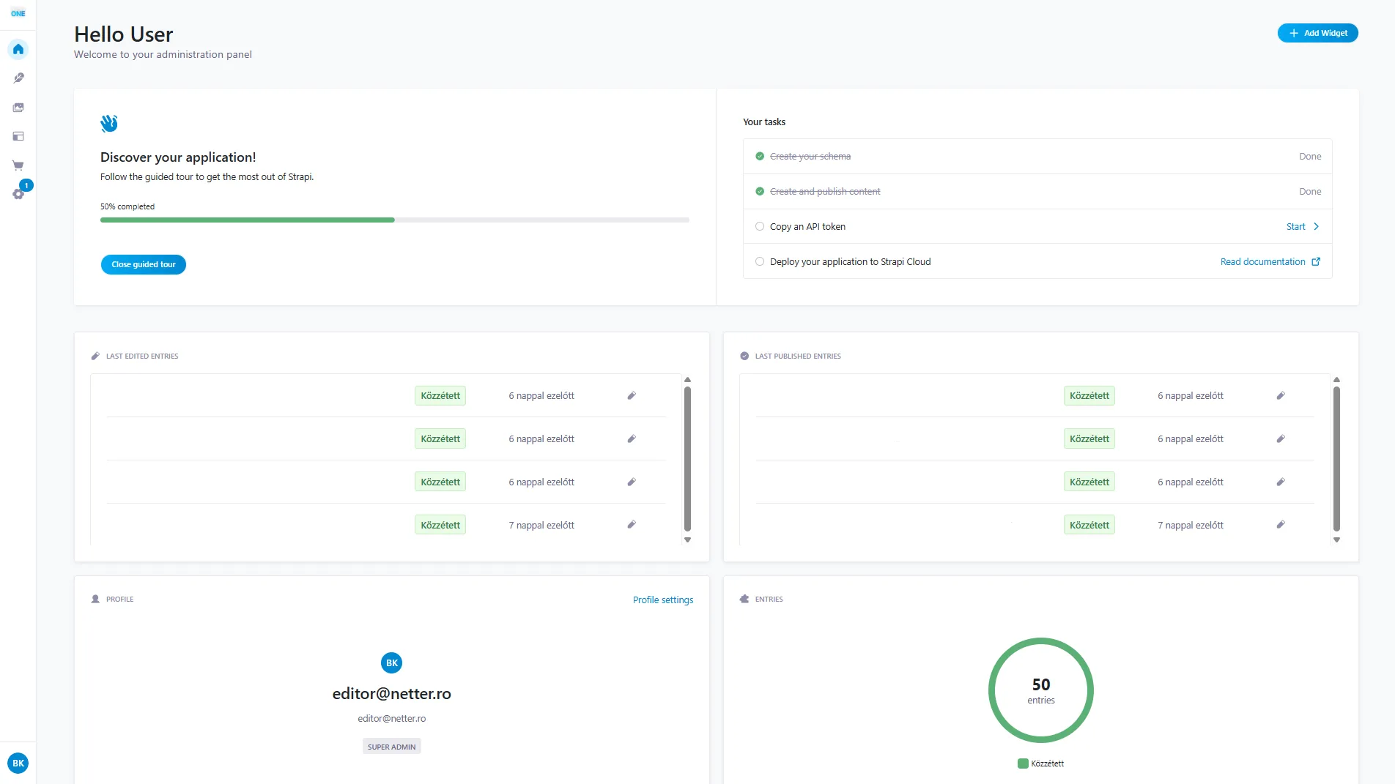Open the Content Manager quill icon
This screenshot has width=1395, height=784.
[18, 78]
